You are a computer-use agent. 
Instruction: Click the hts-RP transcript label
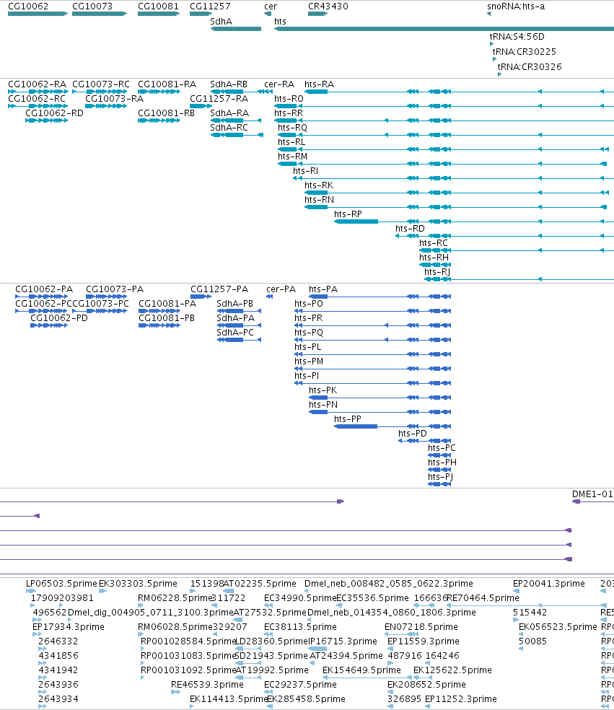pyautogui.click(x=348, y=214)
